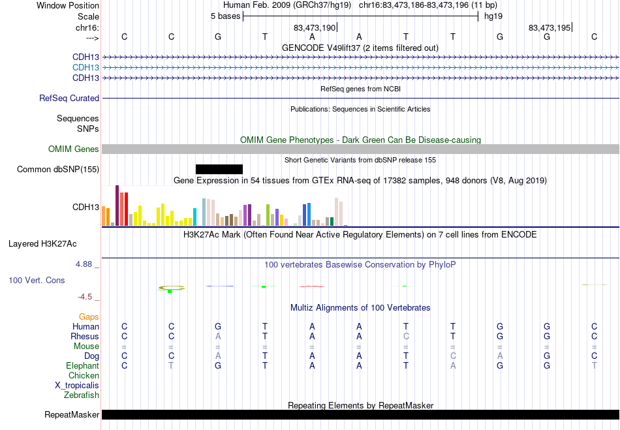Click the Sequences label
620x430 pixels.
click(78, 118)
